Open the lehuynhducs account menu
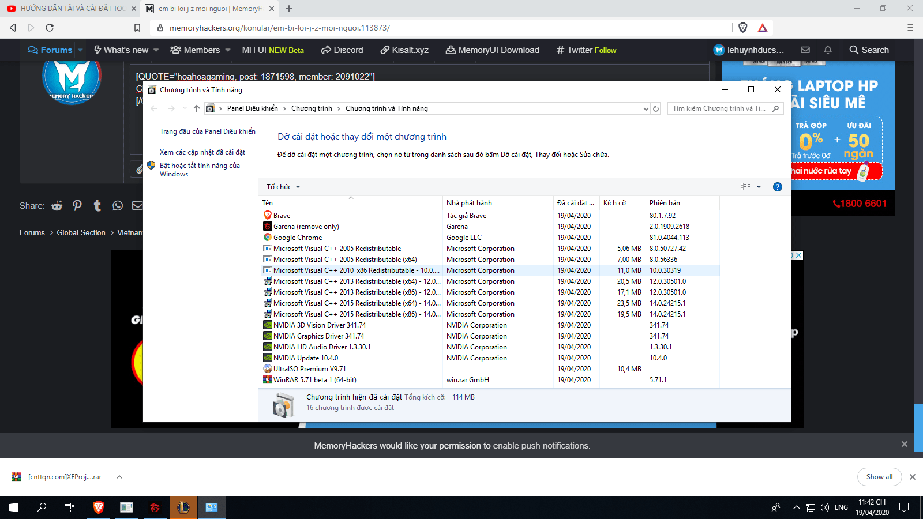This screenshot has height=519, width=923. (749, 50)
